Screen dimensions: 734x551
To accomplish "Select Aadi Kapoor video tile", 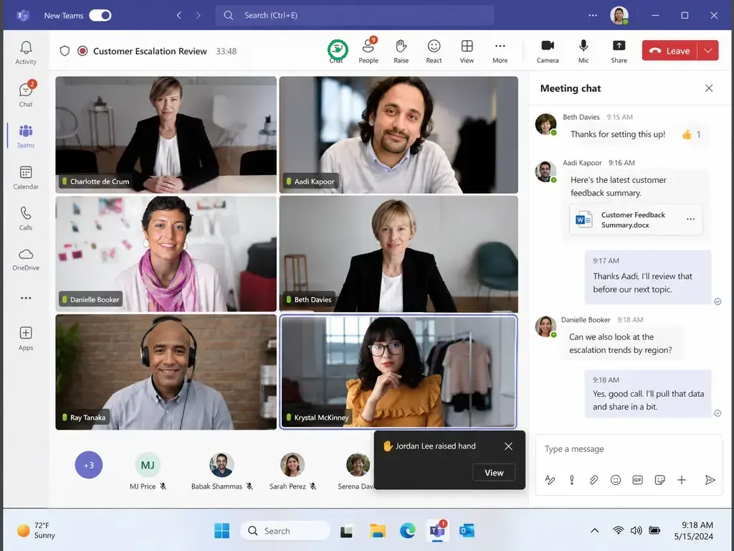I will click(x=399, y=134).
